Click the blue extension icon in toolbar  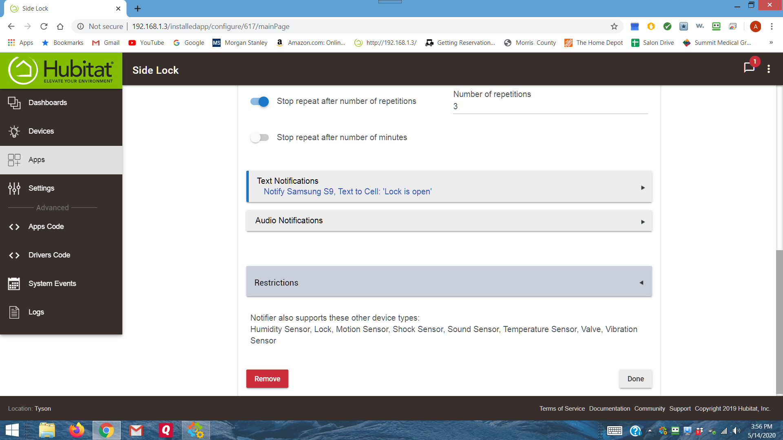(635, 26)
